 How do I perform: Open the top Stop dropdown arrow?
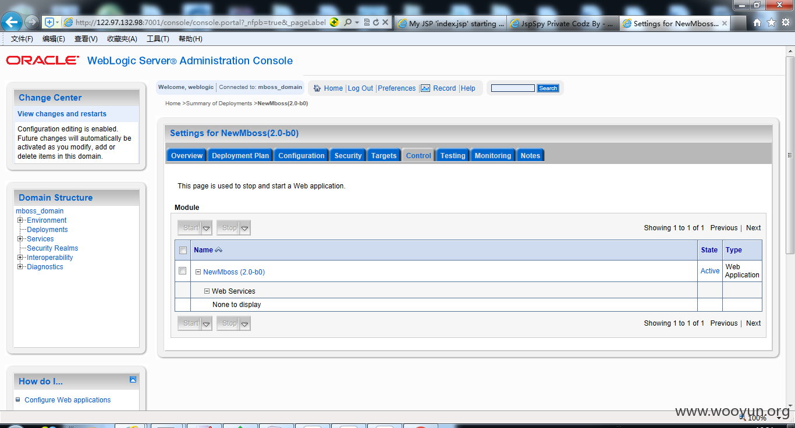coord(245,228)
